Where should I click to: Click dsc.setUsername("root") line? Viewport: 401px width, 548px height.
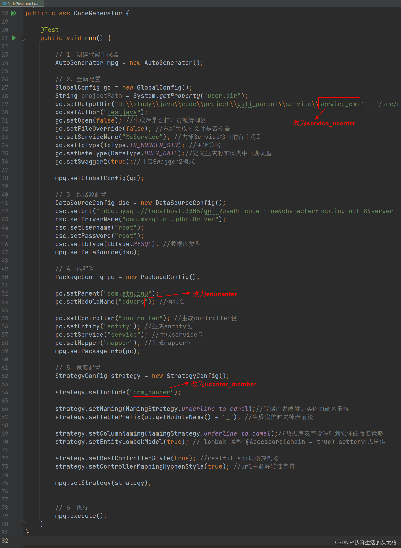click(x=100, y=227)
